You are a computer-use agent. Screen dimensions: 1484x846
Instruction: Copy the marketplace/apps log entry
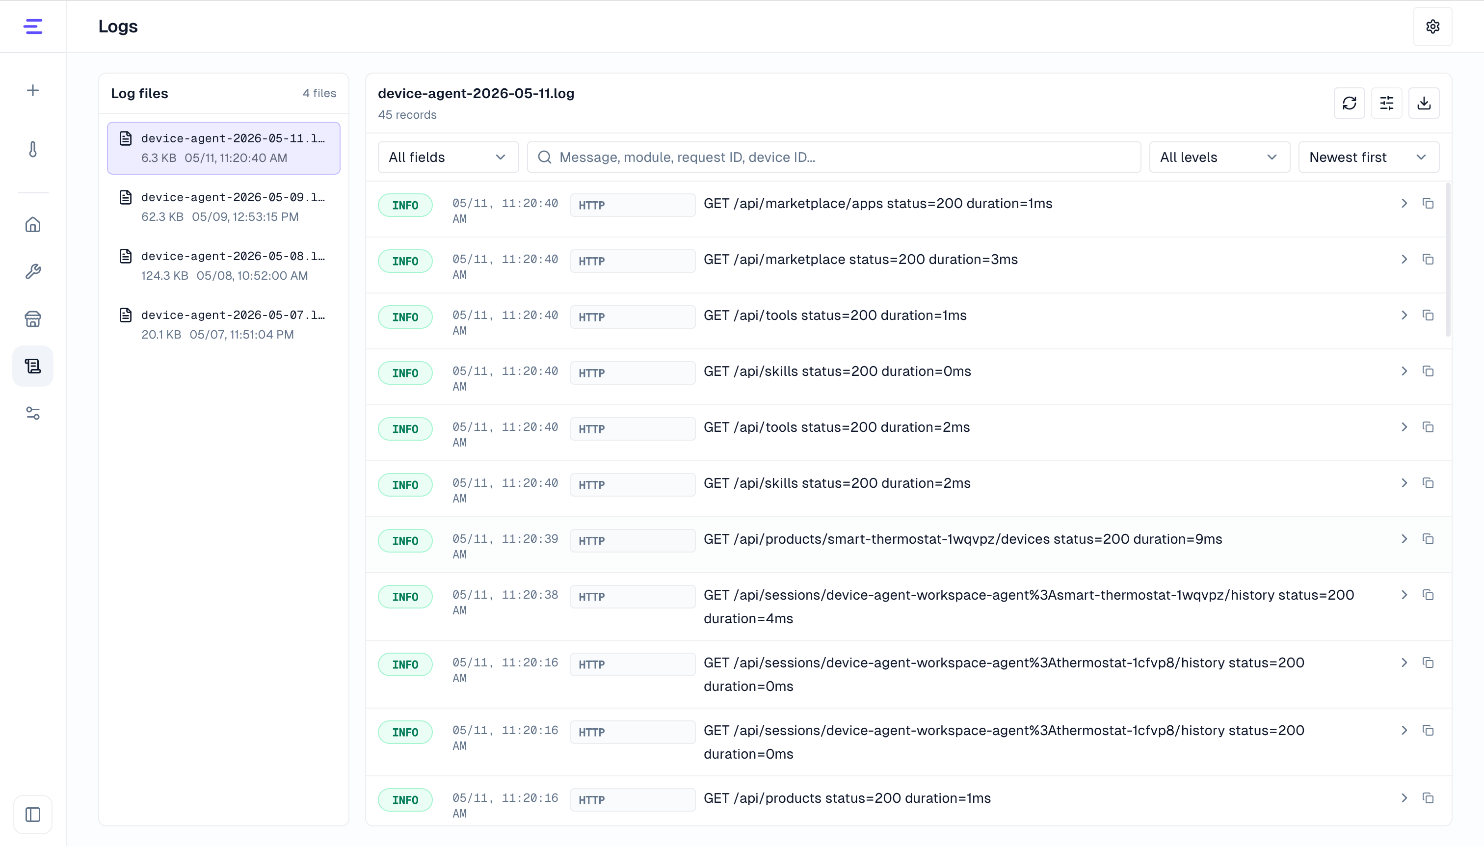click(1428, 203)
